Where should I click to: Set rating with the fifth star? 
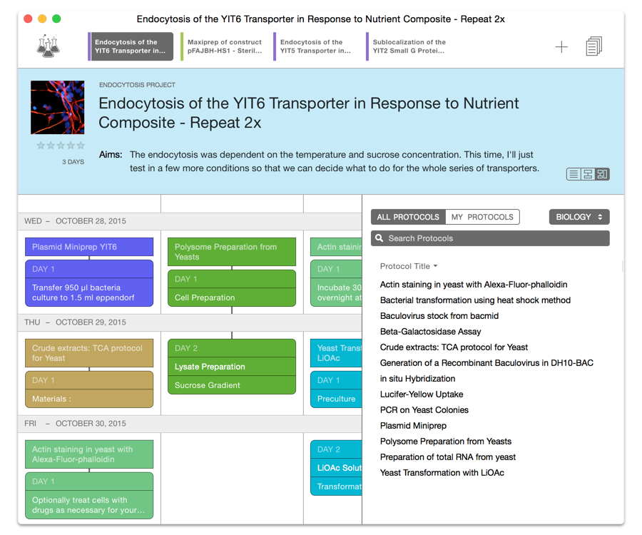click(81, 146)
